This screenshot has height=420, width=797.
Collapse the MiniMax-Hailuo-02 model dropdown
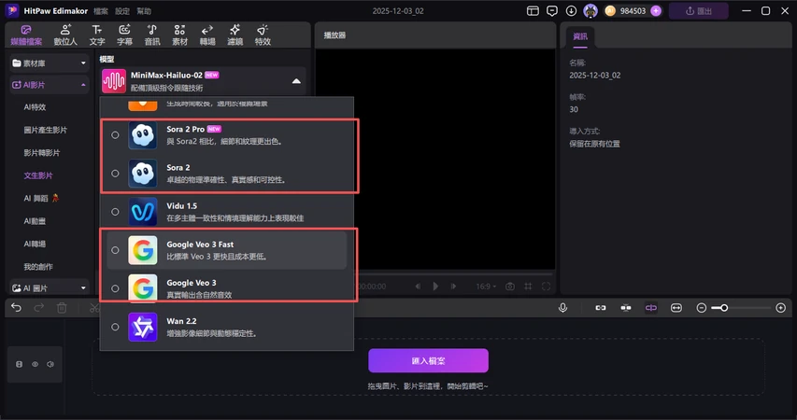coord(296,81)
